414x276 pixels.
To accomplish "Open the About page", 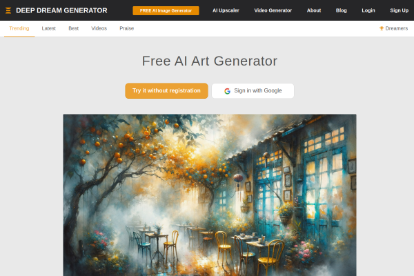I will click(314, 10).
